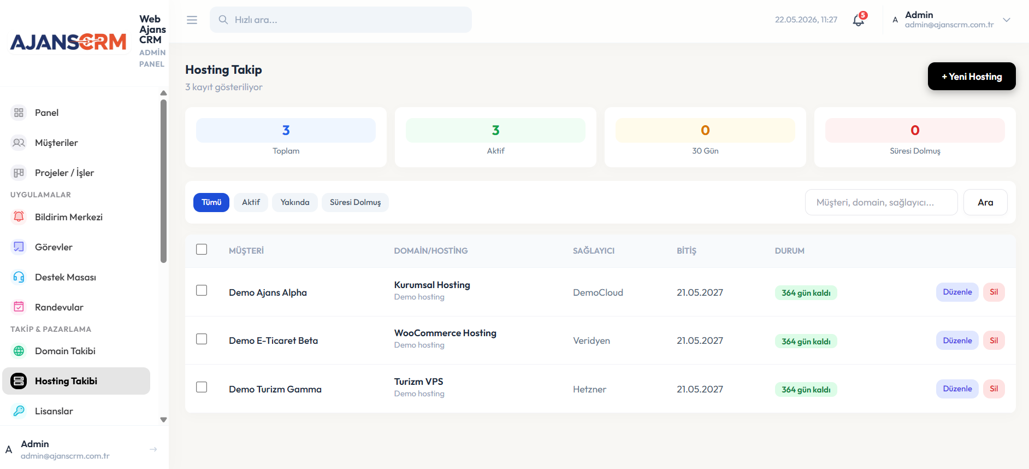1029x469 pixels.
Task: Toggle the select-all checkbox in table header
Action: point(202,249)
